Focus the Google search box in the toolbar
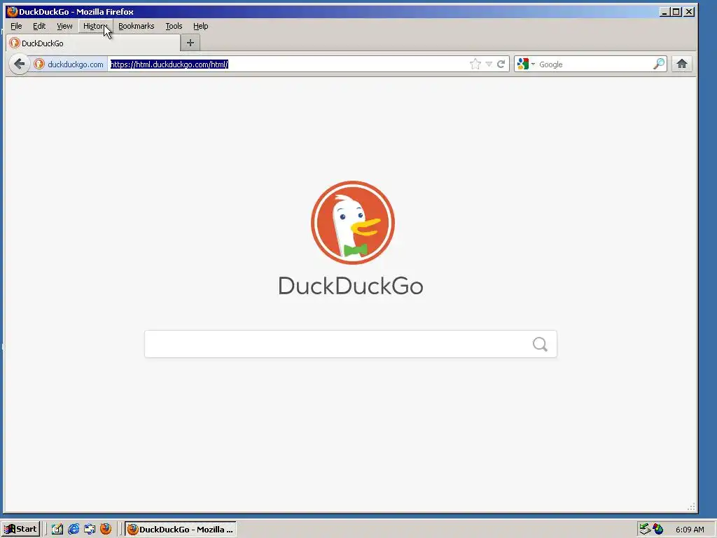 (x=594, y=64)
